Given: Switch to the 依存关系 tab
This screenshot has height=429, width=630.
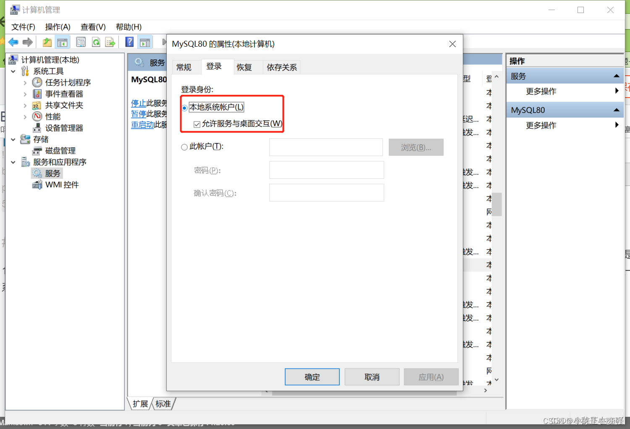Looking at the screenshot, I should 281,67.
